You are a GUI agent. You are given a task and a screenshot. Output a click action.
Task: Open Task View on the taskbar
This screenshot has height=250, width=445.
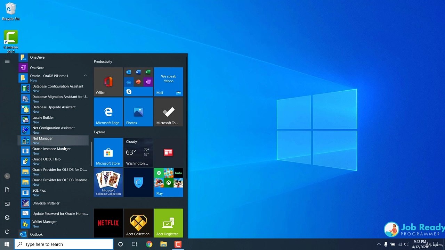pos(134,244)
